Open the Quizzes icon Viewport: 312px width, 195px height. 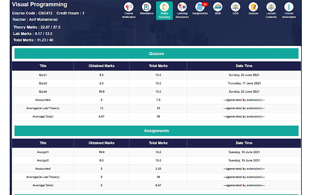[x=253, y=7]
